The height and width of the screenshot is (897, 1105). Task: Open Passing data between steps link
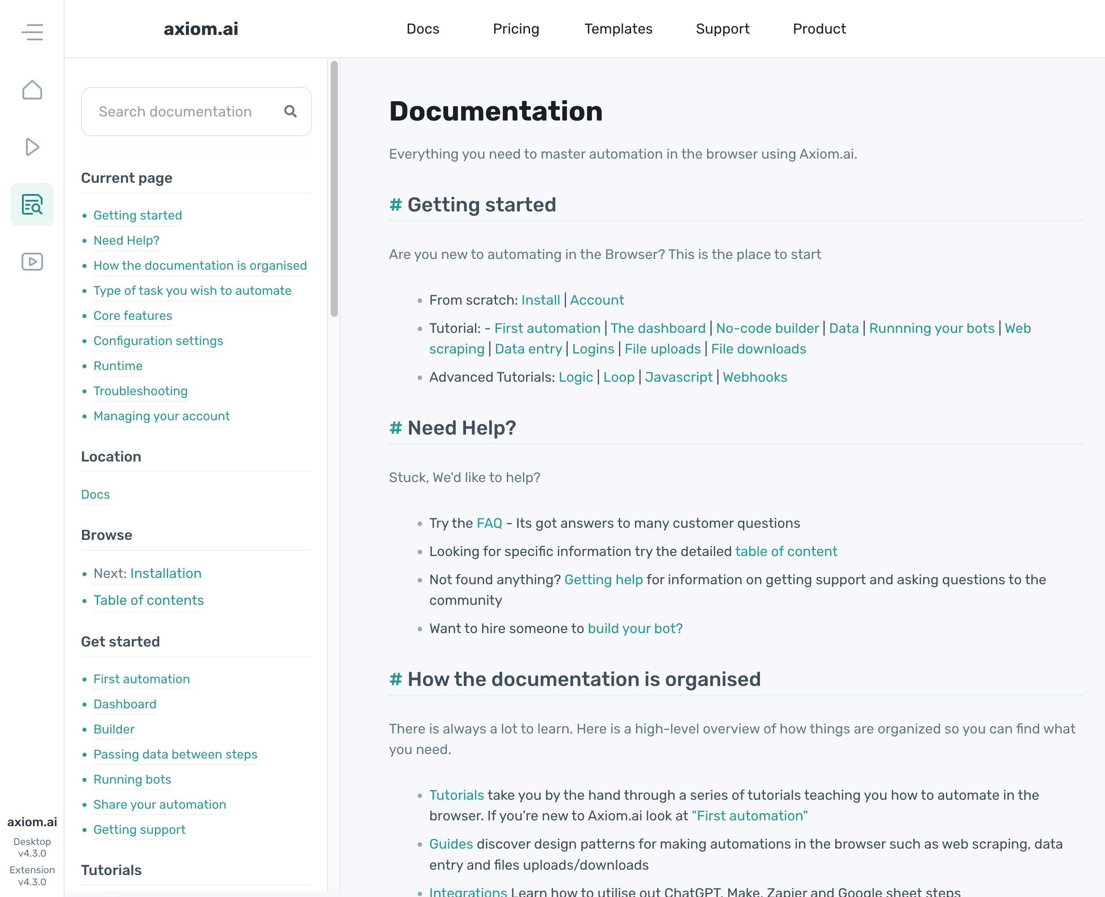[175, 755]
